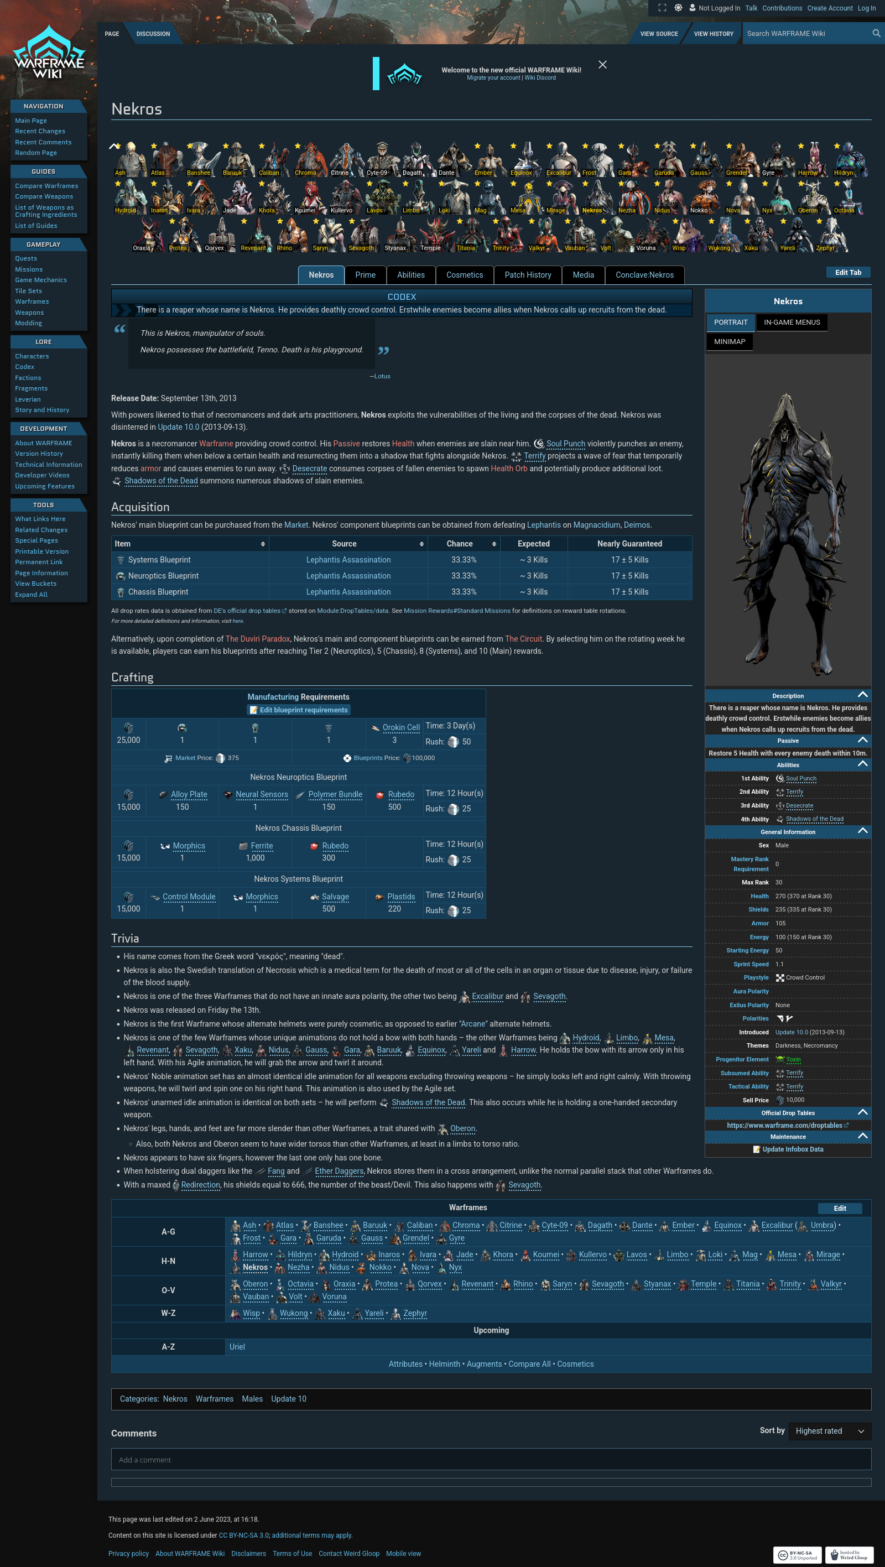Switch to the Patch History tab

coord(527,275)
